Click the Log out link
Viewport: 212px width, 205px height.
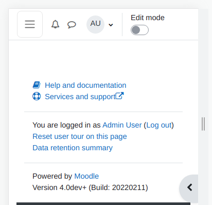(x=159, y=125)
